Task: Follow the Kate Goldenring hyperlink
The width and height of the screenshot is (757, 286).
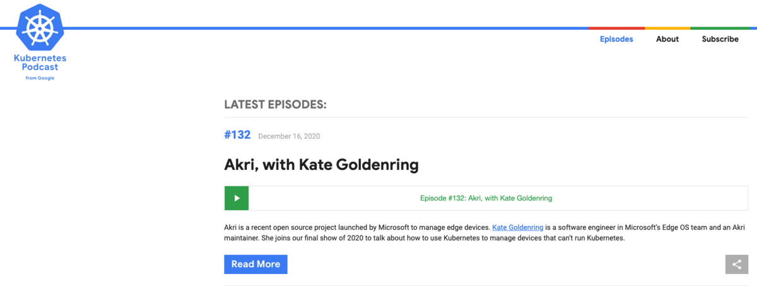Action: pyautogui.click(x=517, y=227)
